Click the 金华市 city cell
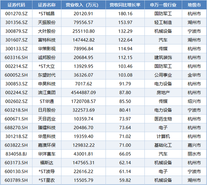The width and height of the screenshot is (207, 185). pos(194,75)
